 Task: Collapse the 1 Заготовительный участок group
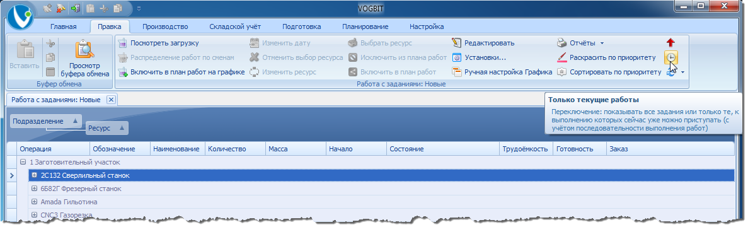[x=23, y=162]
